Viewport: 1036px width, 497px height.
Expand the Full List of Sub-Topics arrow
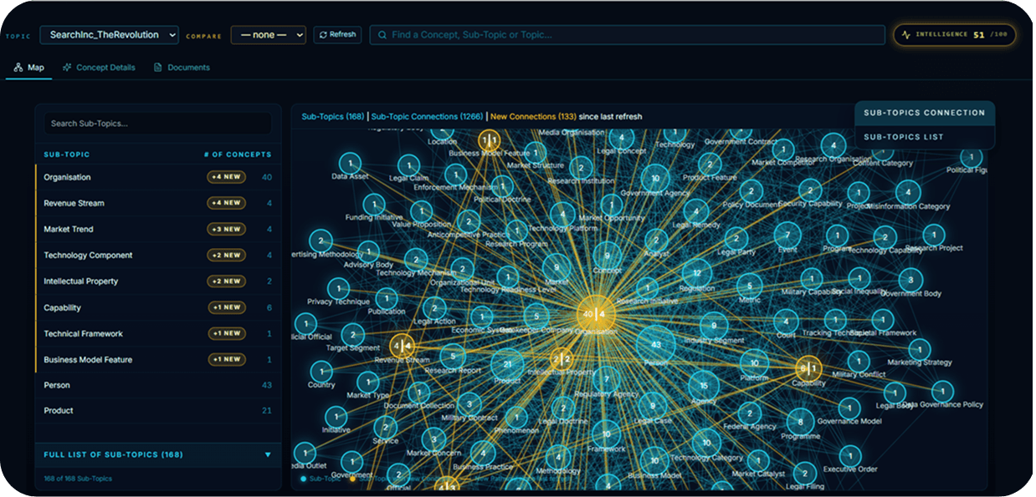pos(268,454)
